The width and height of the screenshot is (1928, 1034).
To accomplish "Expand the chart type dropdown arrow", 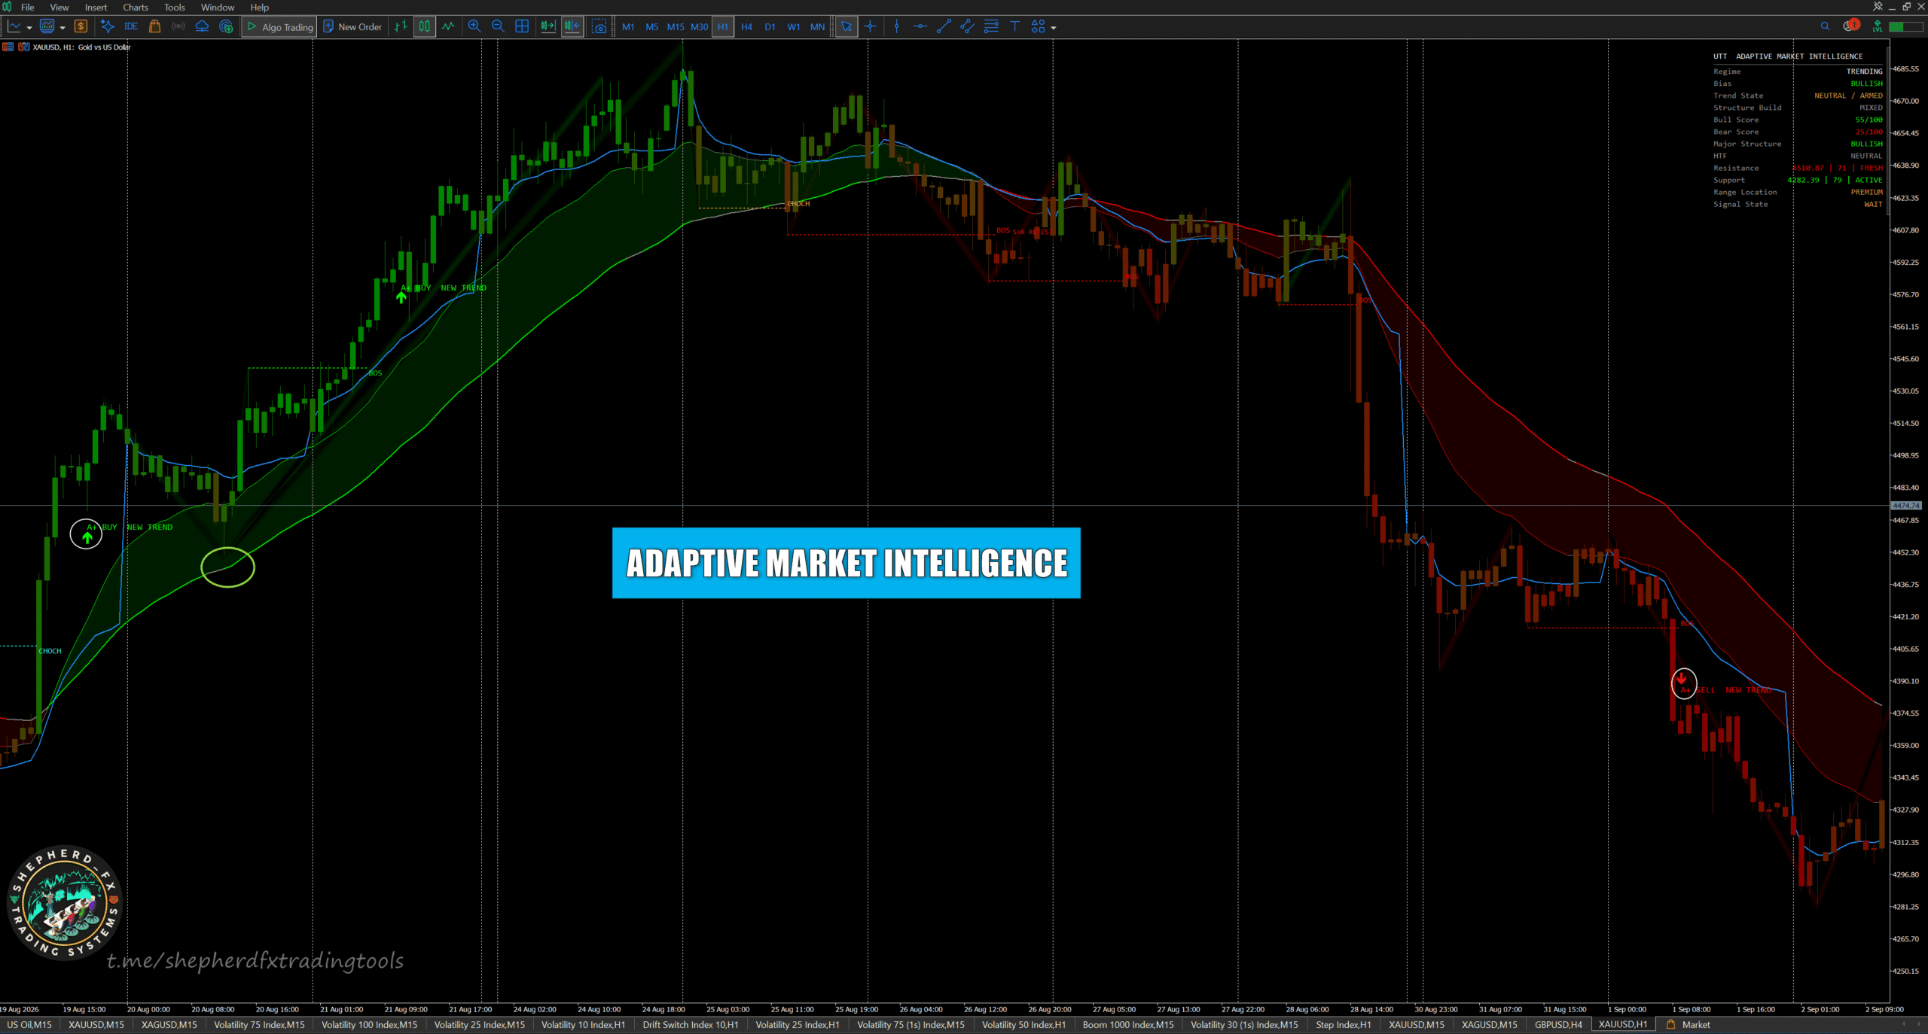I will 29,28.
